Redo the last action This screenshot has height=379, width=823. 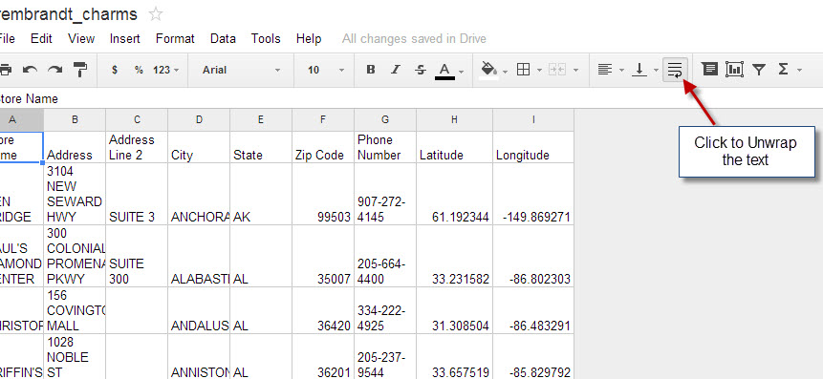[x=55, y=69]
